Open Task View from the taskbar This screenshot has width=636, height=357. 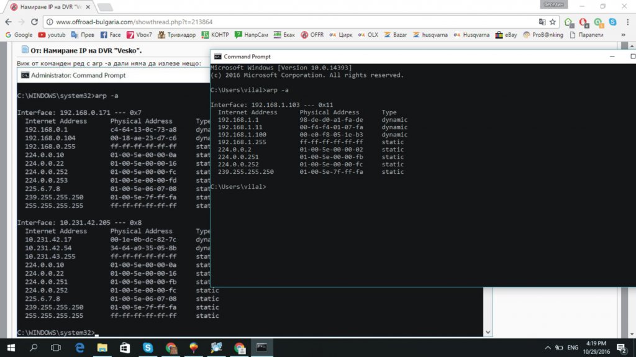click(x=56, y=348)
